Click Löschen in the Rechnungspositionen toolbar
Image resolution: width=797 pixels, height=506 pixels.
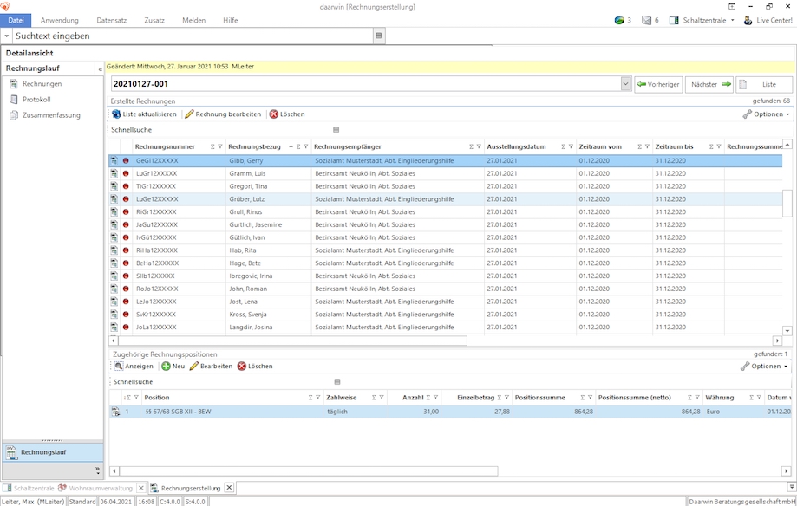[255, 367]
